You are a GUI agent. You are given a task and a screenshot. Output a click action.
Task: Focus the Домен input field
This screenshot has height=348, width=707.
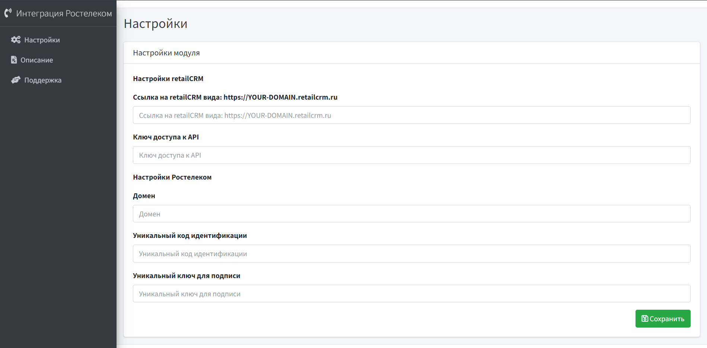pyautogui.click(x=411, y=214)
